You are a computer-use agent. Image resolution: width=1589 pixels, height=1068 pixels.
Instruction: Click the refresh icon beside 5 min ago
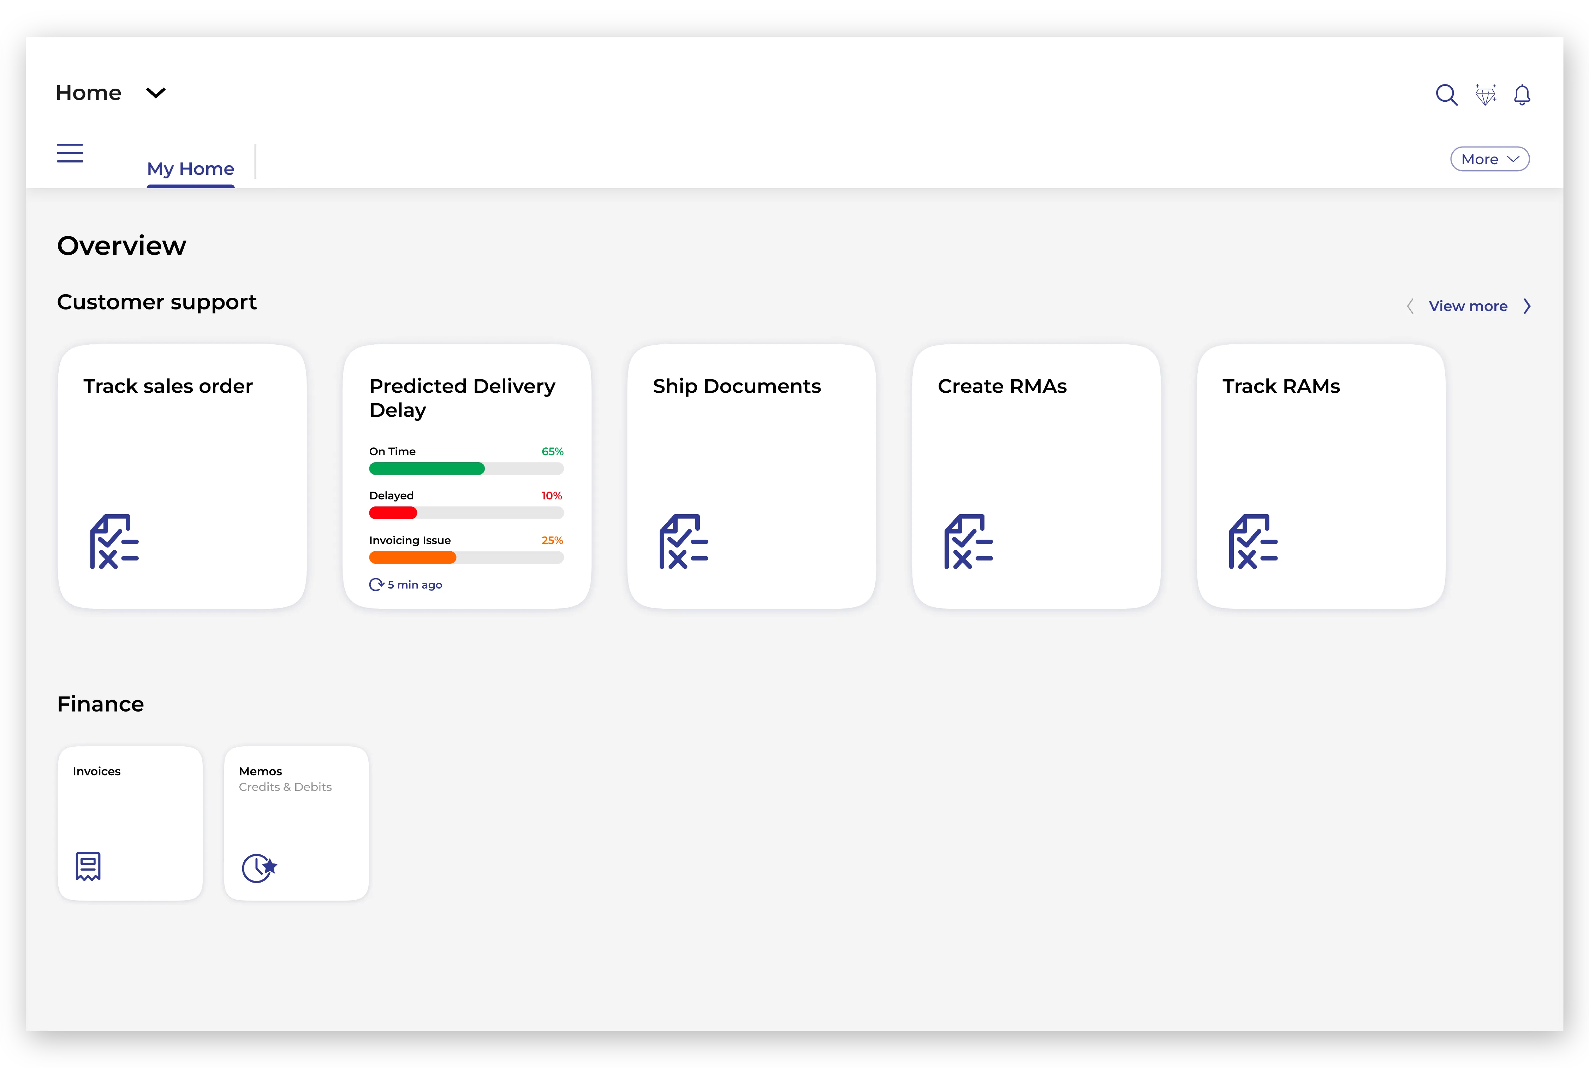[376, 585]
